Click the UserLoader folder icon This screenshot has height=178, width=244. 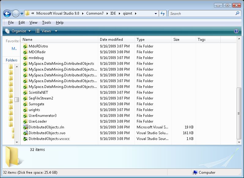(25, 121)
